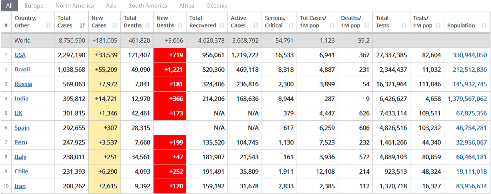Image resolution: width=491 pixels, height=194 pixels.
Task: Open the Brazil country link
Action: coord(22,69)
